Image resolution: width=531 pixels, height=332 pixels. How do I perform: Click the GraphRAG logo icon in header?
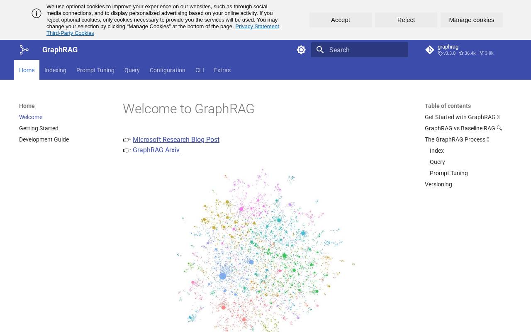pyautogui.click(x=24, y=50)
